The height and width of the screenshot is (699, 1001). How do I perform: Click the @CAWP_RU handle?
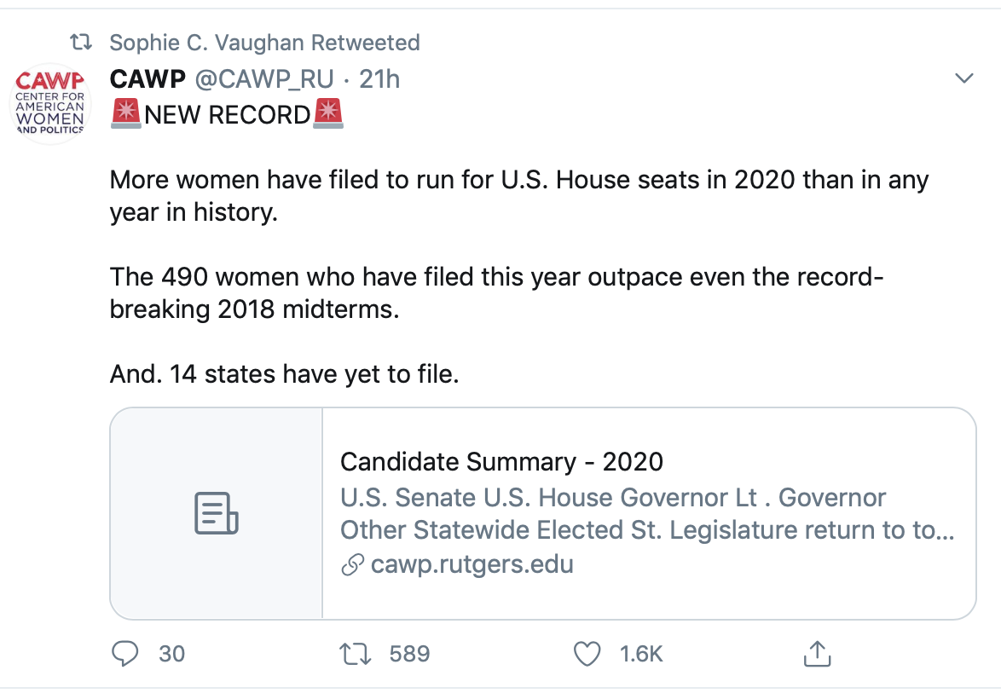[x=265, y=79]
